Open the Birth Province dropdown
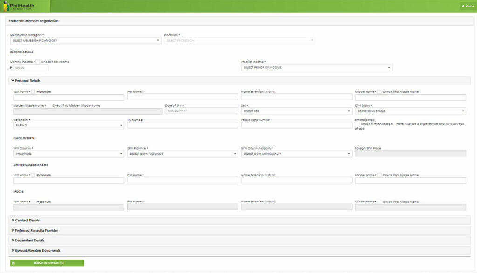 click(x=182, y=154)
